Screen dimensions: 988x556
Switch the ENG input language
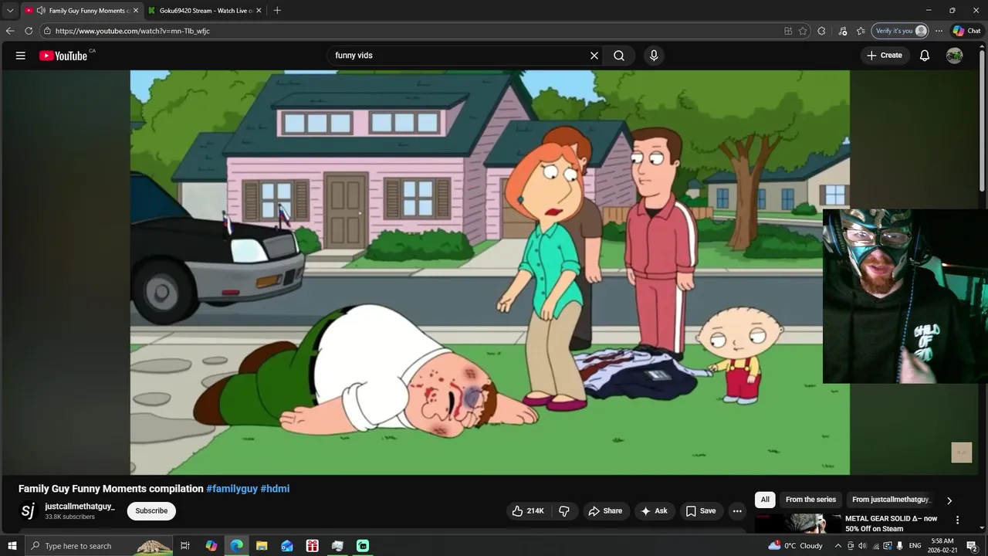click(915, 546)
